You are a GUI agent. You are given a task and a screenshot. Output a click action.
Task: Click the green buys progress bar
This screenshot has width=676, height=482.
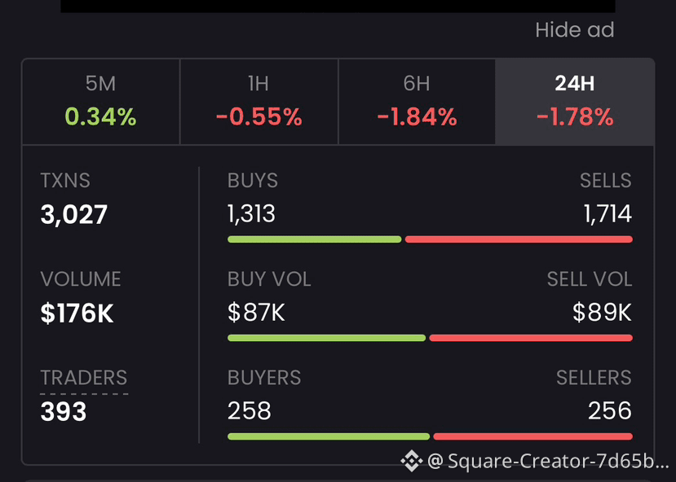click(314, 239)
